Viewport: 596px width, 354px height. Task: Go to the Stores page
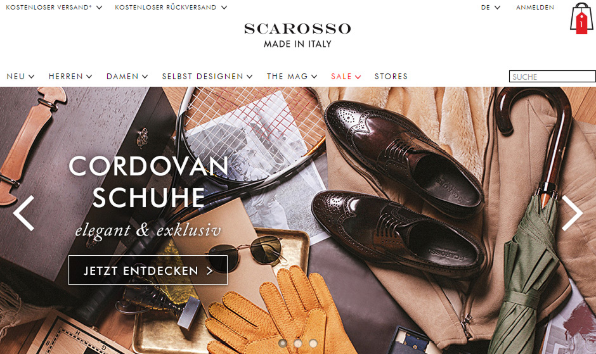point(391,77)
